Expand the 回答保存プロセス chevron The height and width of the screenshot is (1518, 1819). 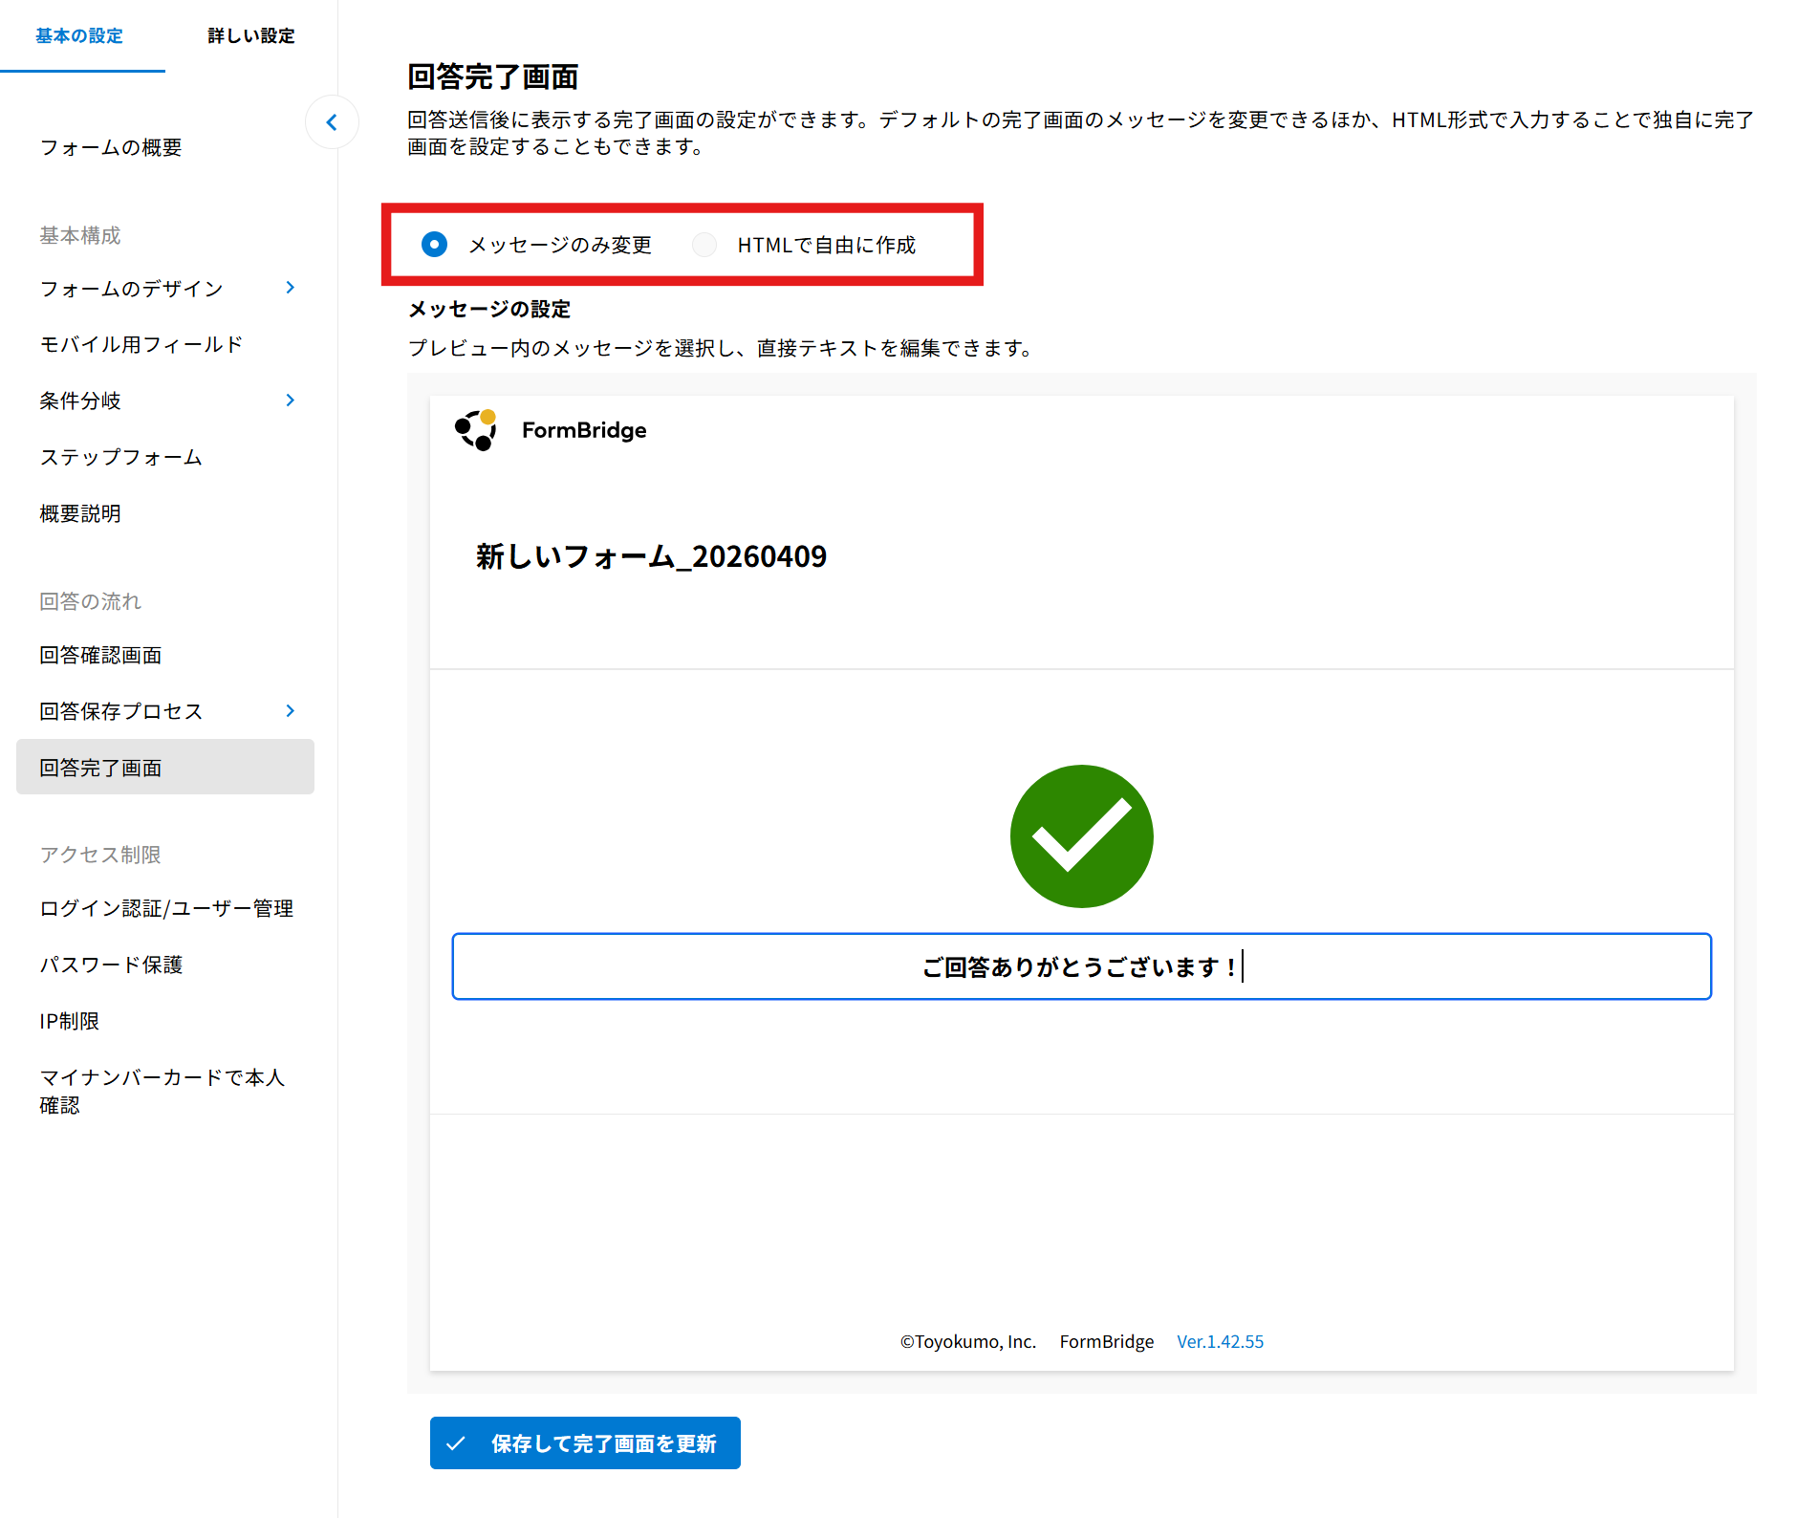[x=291, y=711]
